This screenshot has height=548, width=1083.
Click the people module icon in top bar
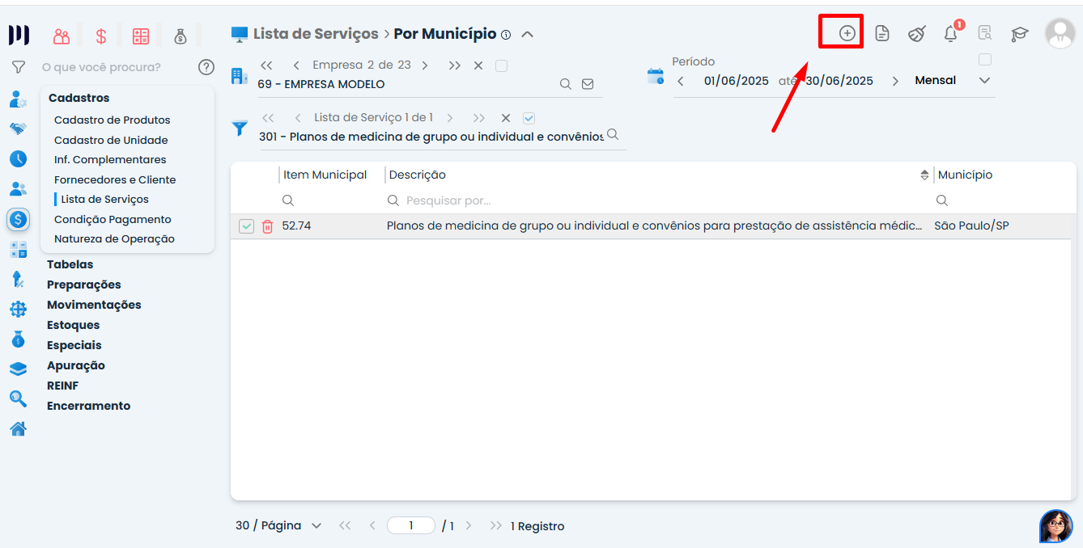[x=62, y=36]
